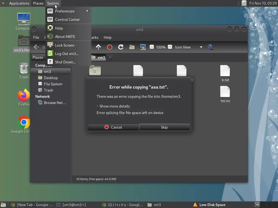Image resolution: width=278 pixels, height=208 pixels.
Task: Click the red Stop loading icon
Action: click(x=110, y=47)
